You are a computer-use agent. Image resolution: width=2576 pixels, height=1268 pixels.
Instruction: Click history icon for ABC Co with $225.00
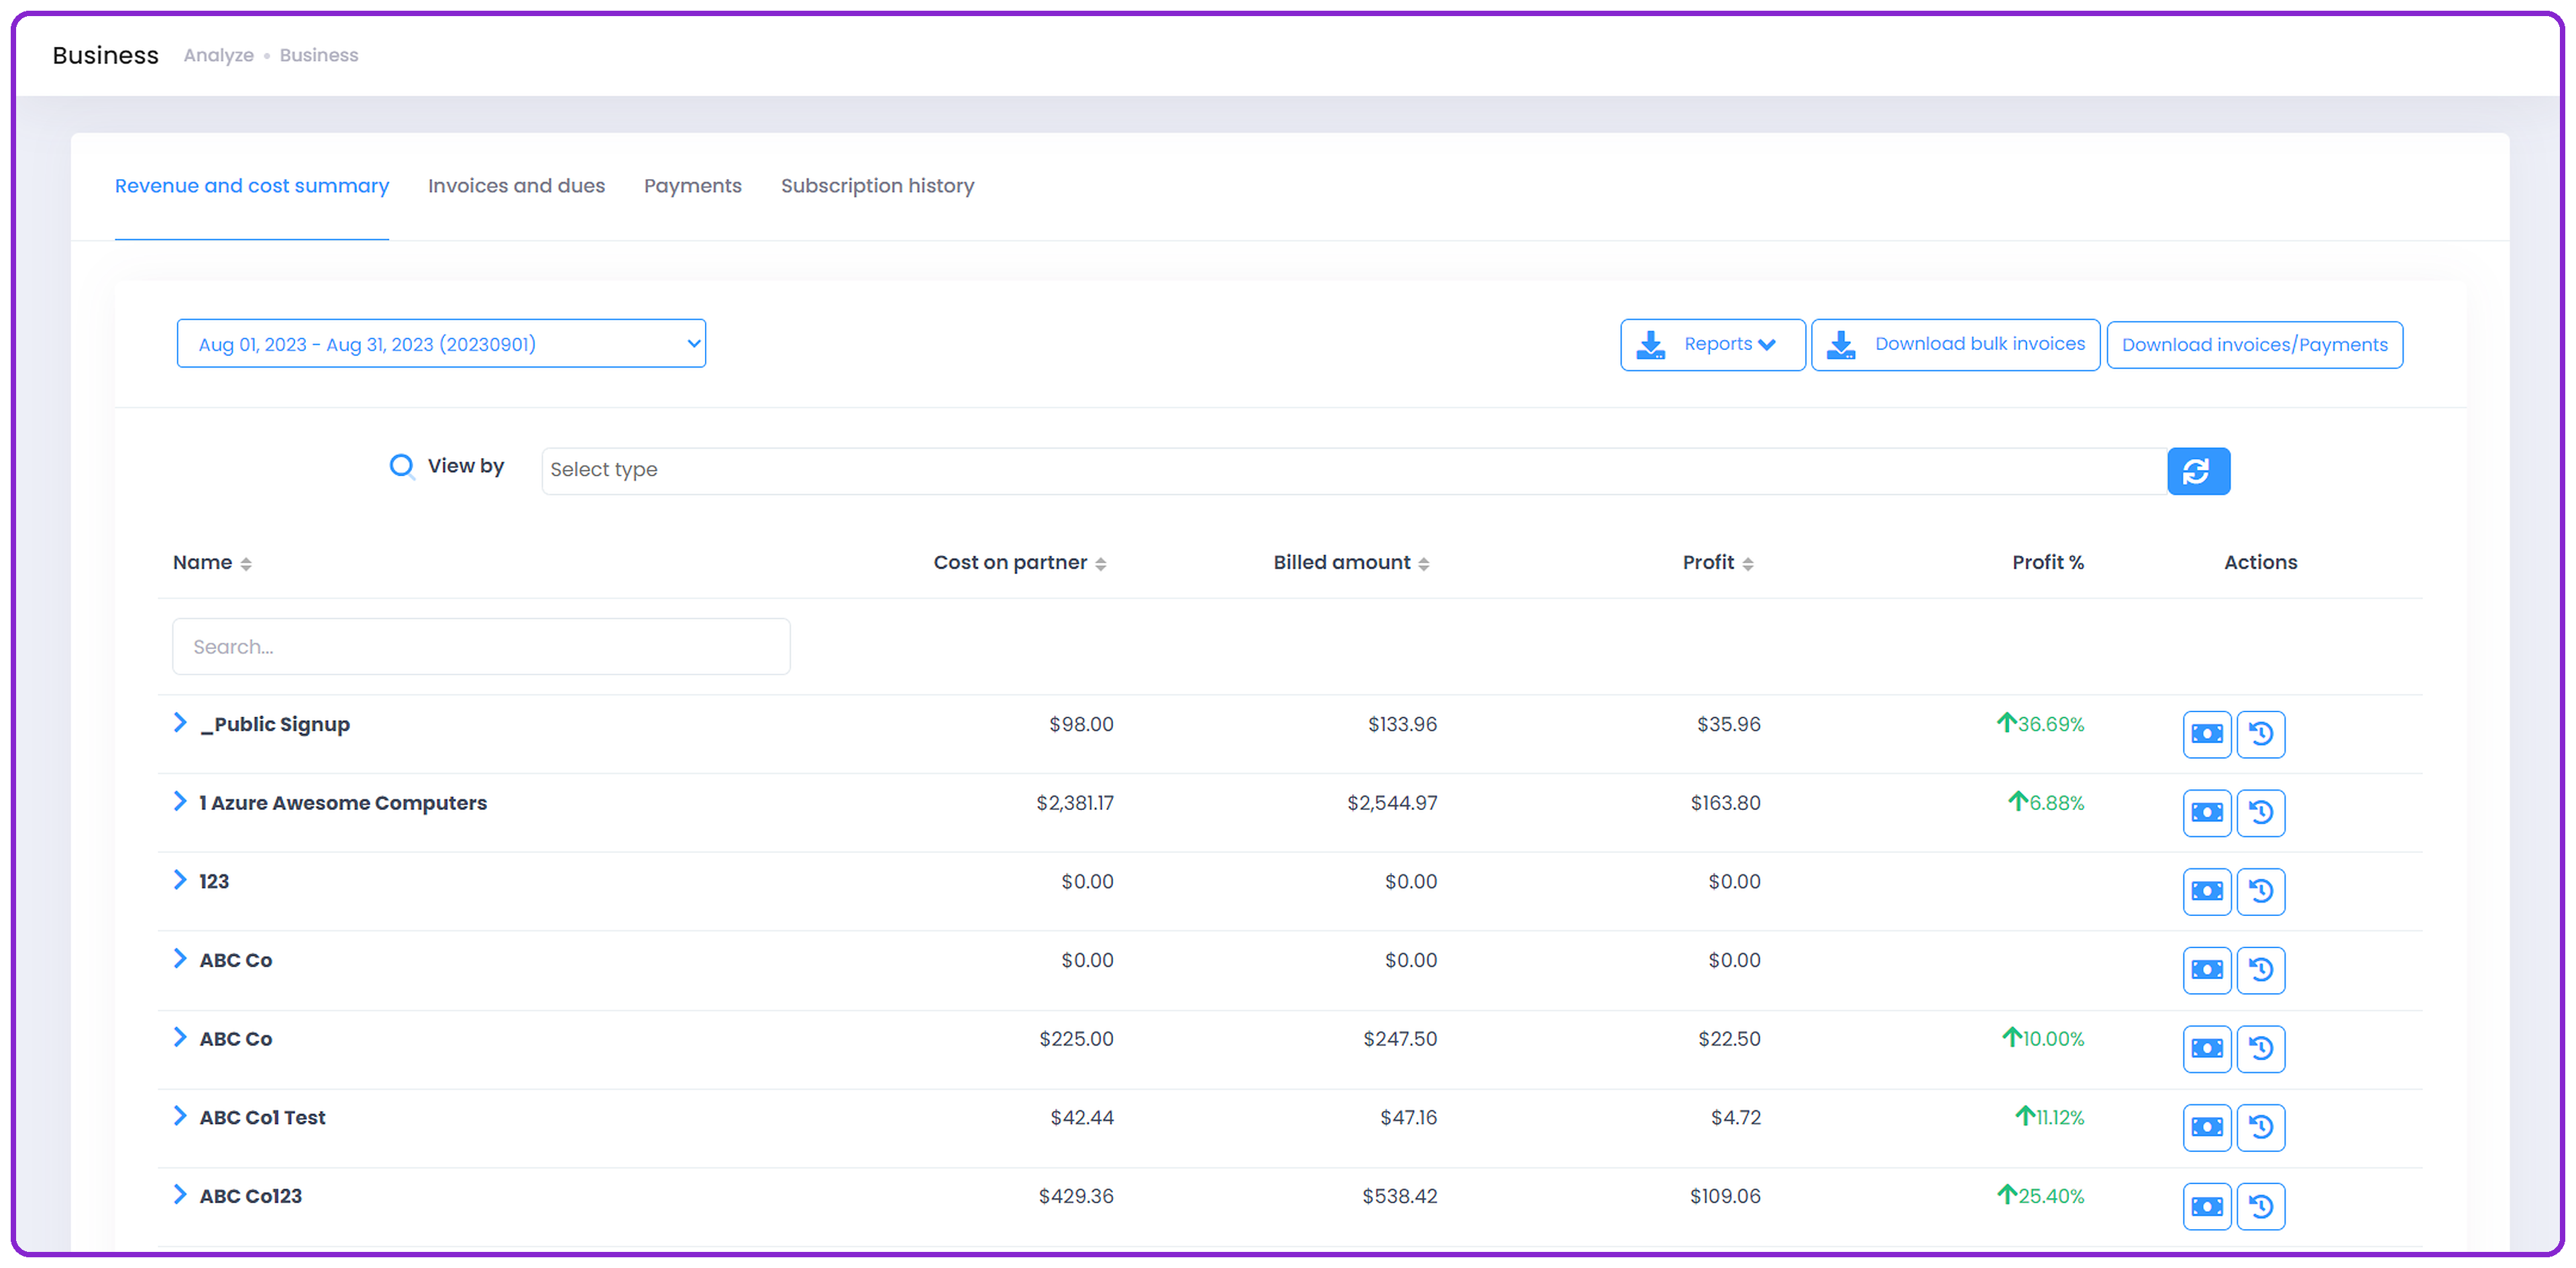(2261, 1049)
